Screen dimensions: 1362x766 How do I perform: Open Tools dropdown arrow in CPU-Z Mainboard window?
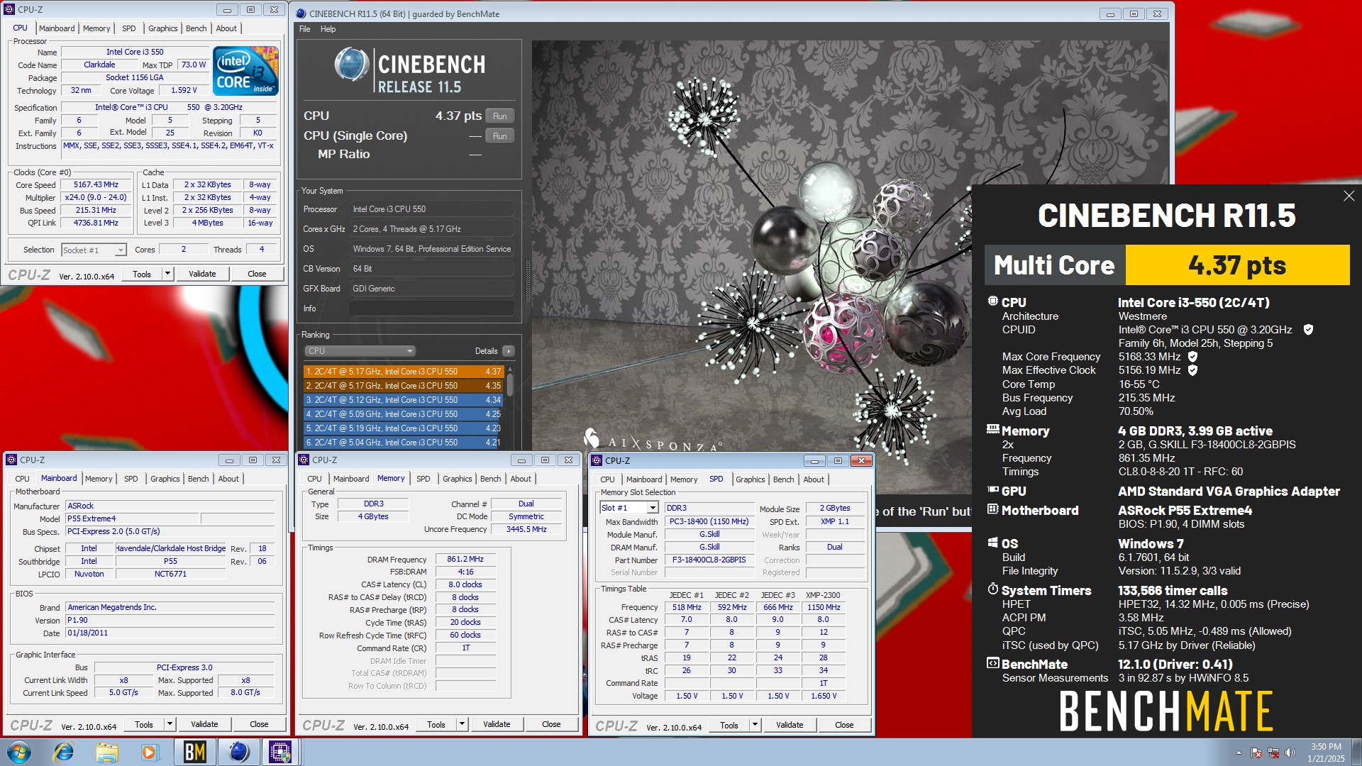pos(170,724)
